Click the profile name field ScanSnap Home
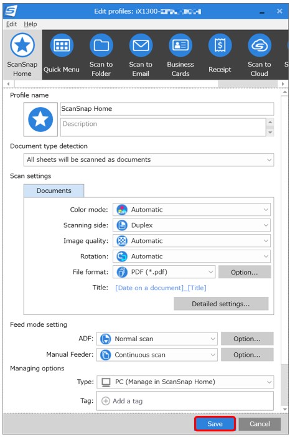Screen dimensions: 290x437 click(x=167, y=109)
